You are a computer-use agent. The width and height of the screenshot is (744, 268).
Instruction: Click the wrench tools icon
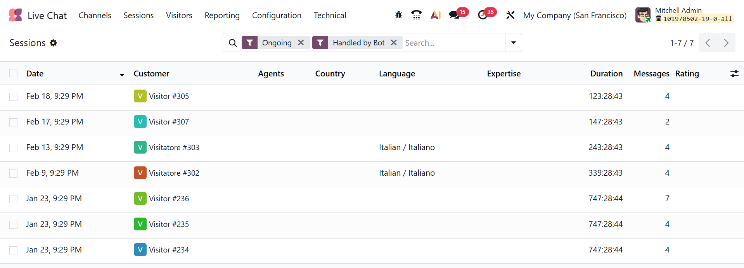[x=510, y=15]
